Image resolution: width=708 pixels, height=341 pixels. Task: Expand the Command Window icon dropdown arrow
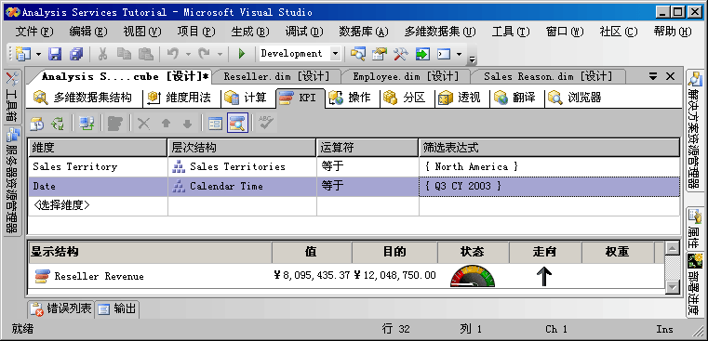[x=460, y=54]
